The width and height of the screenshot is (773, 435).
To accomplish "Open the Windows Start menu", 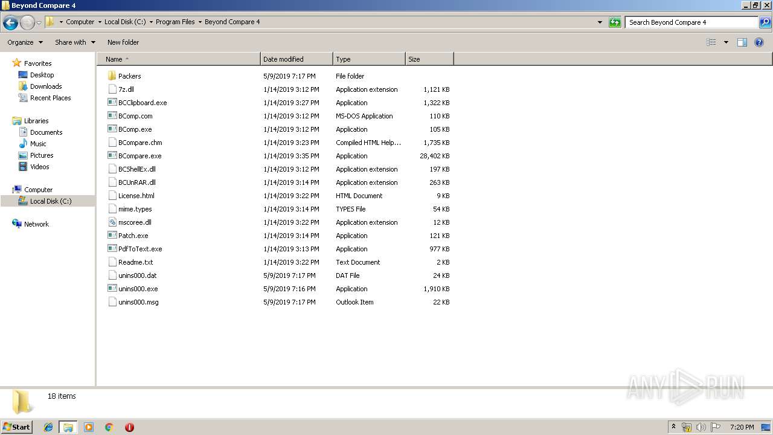I will click(17, 427).
